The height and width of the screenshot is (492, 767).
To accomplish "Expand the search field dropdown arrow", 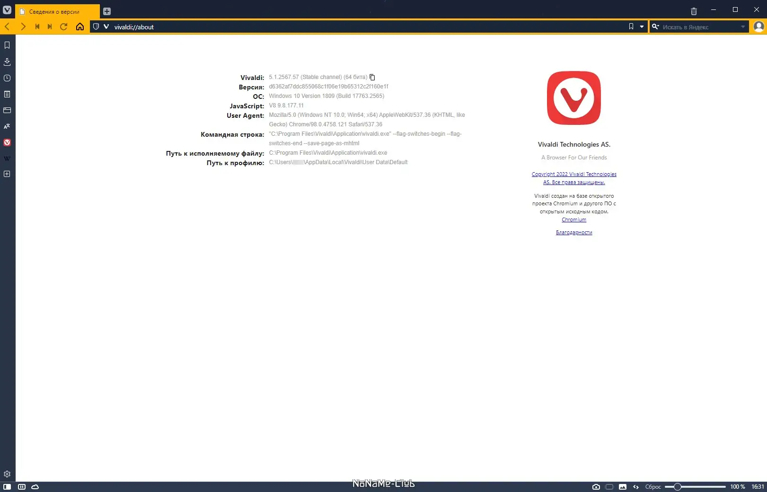I will 743,26.
